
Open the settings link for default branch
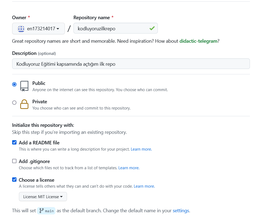click(181, 211)
